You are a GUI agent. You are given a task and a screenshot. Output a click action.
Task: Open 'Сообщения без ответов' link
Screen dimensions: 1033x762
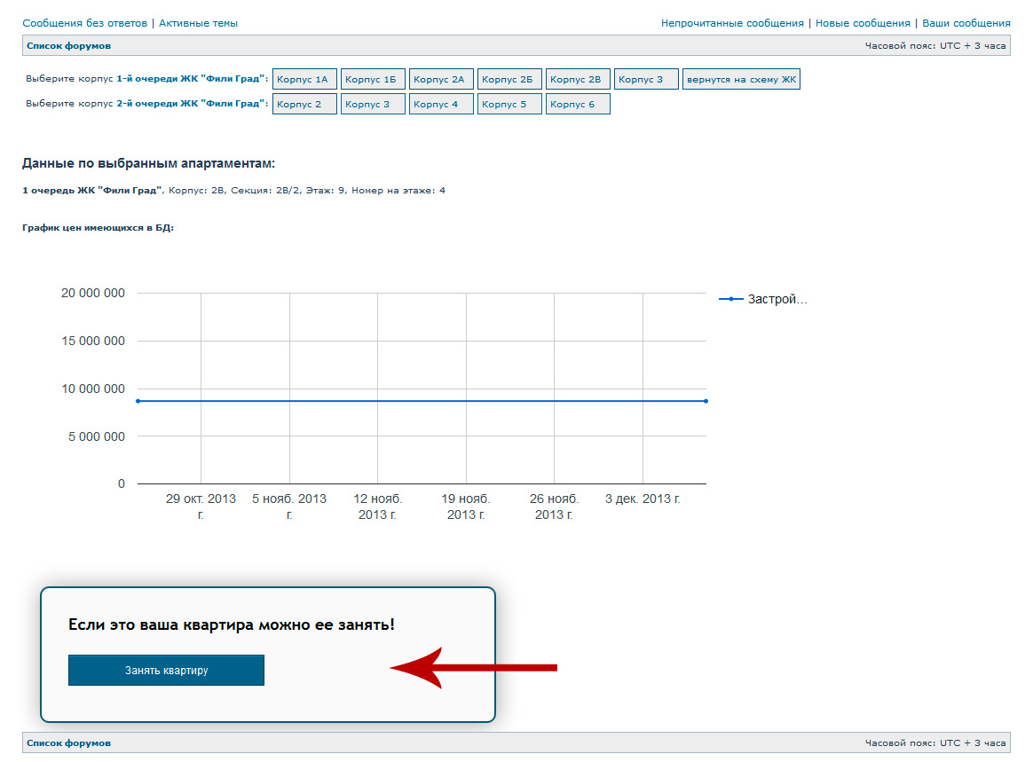point(85,23)
